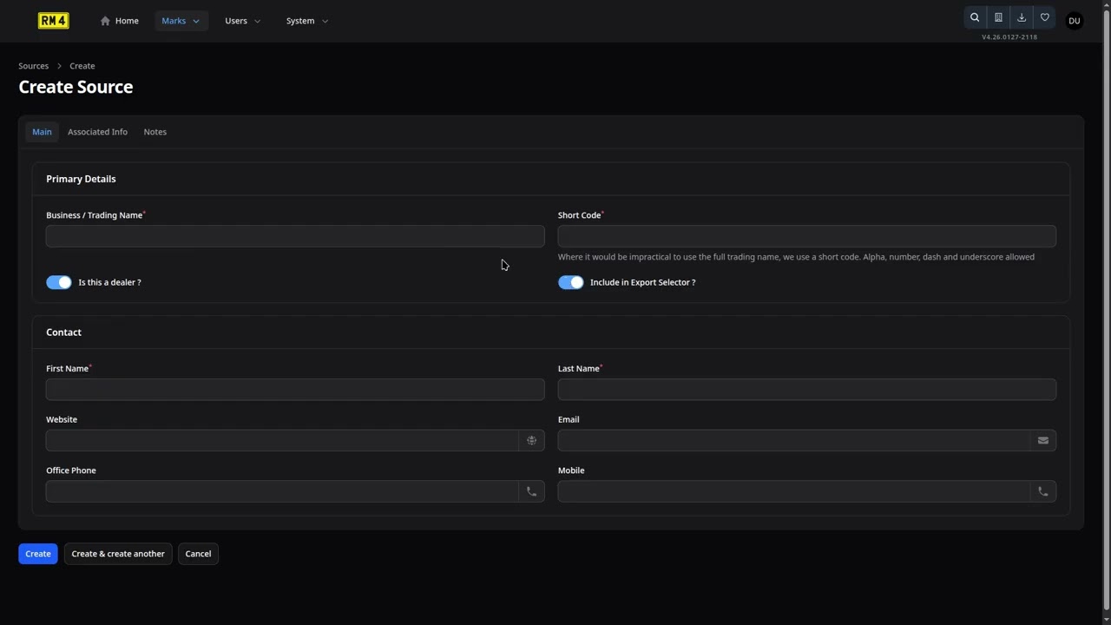Click the RM4 logo

point(54,21)
